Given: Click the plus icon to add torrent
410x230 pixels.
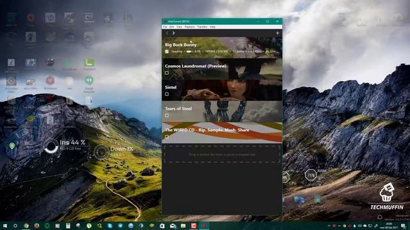Looking at the screenshot, I should tap(277, 33).
